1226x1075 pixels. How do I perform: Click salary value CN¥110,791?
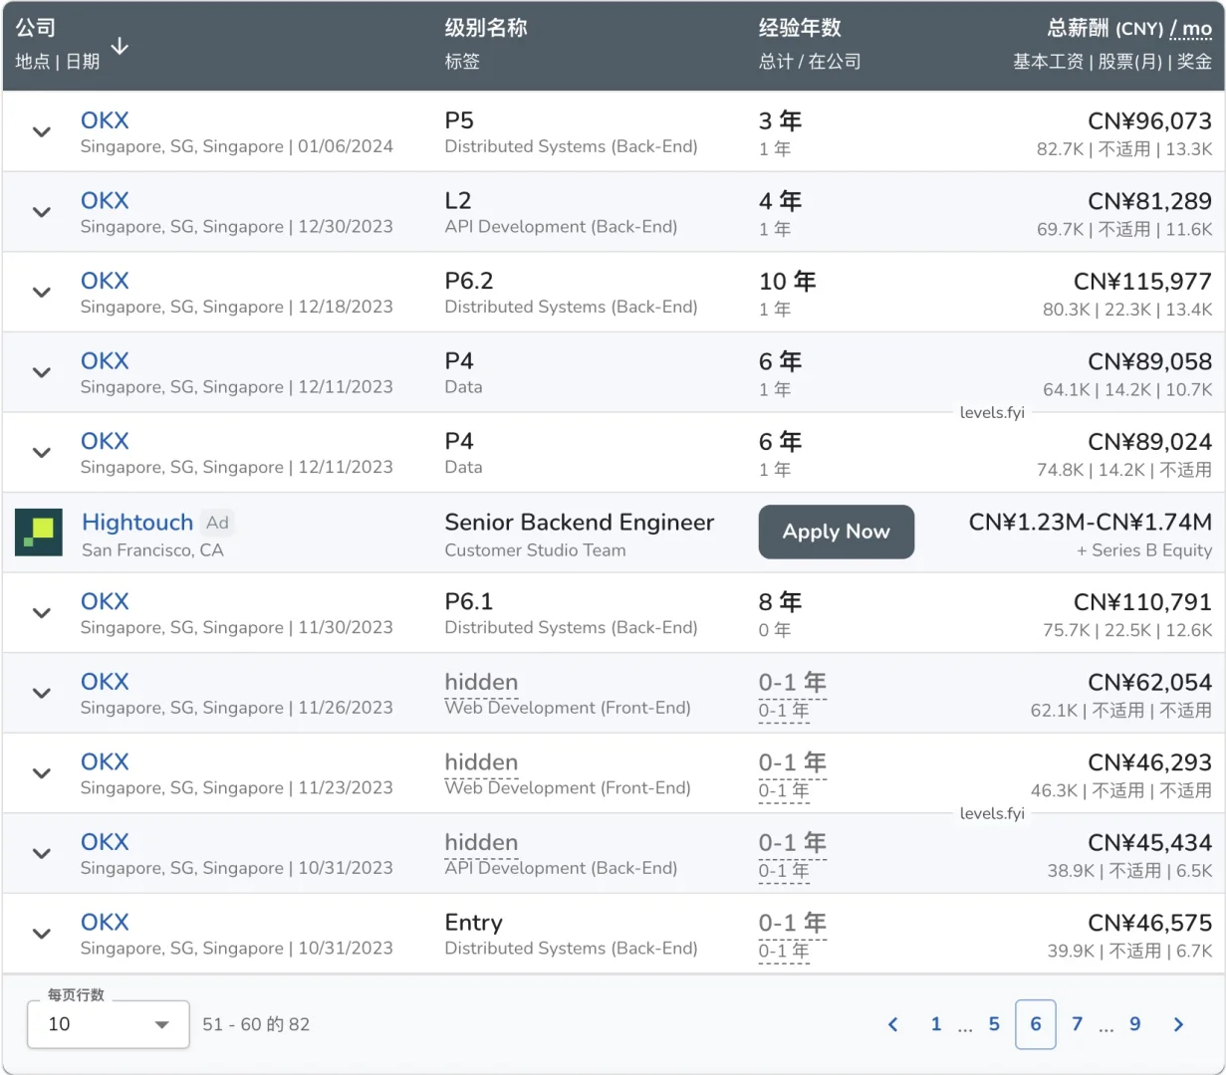[x=1142, y=602]
